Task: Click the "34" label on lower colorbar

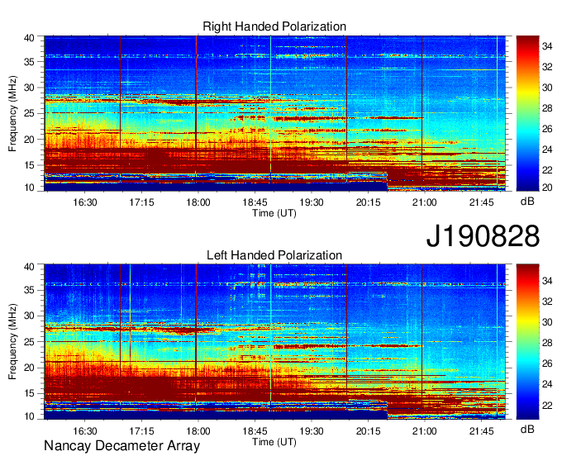Action: 547,281
